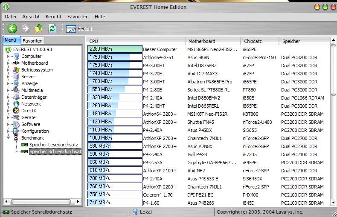Click the EVEREST app icon in the title bar
337x217 pixels.
pos(6,7)
